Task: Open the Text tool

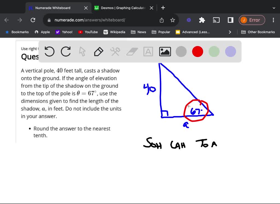Action: 148,51
